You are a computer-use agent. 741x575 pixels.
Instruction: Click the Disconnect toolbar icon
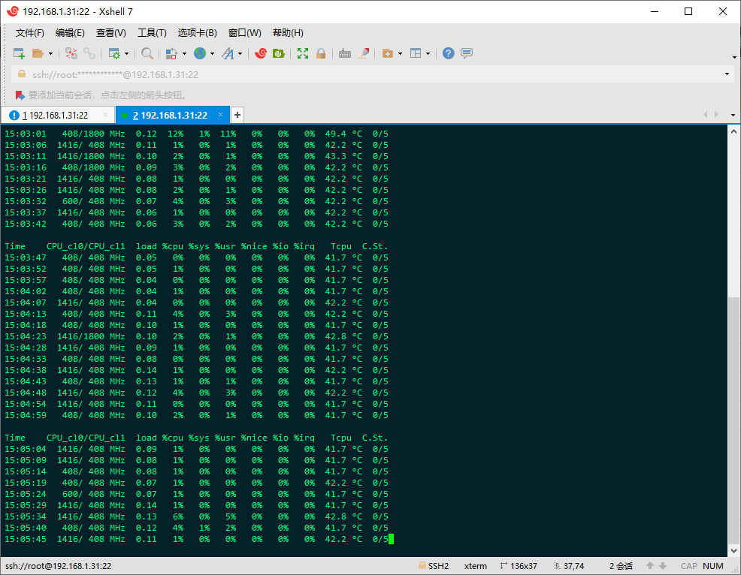[x=71, y=53]
